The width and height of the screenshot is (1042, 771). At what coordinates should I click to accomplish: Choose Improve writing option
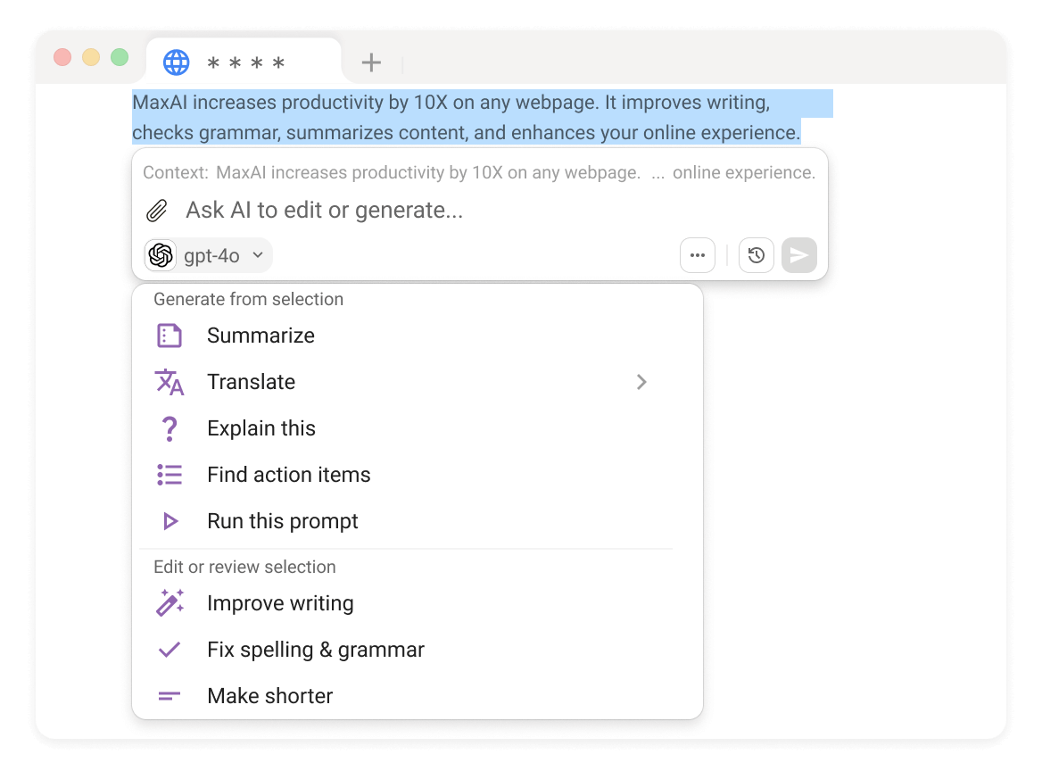pos(418,603)
